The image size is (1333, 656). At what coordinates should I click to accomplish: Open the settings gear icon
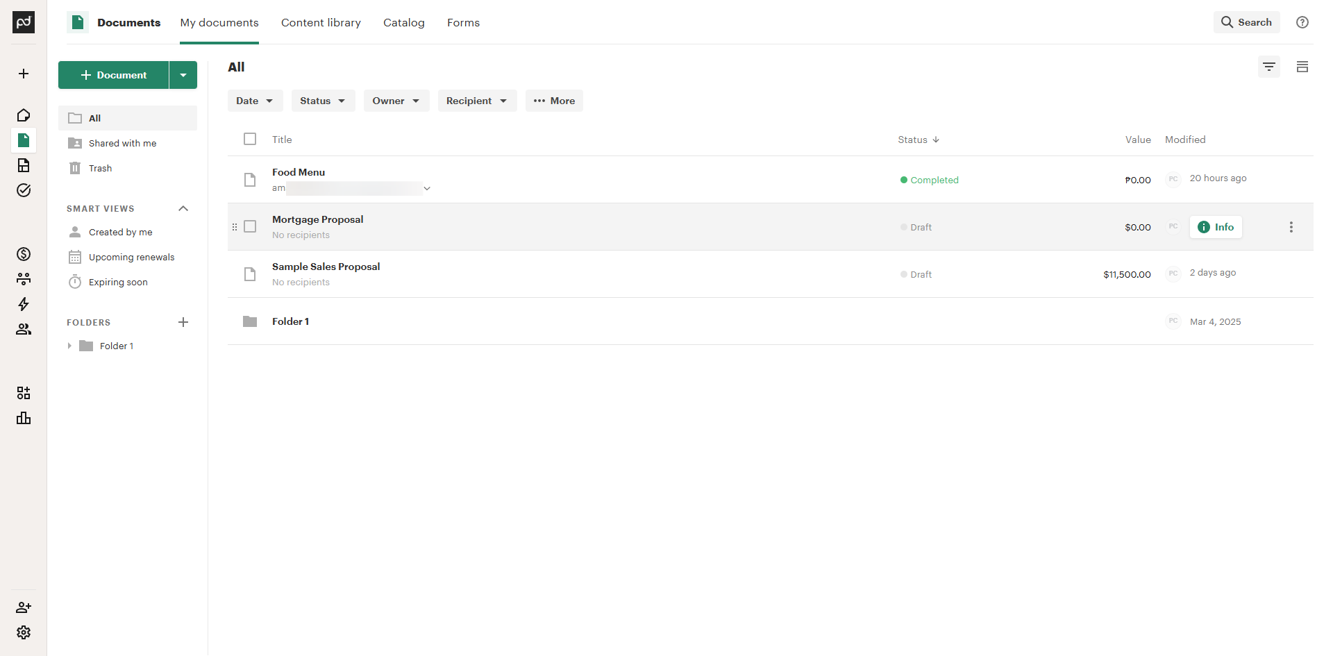click(x=24, y=632)
